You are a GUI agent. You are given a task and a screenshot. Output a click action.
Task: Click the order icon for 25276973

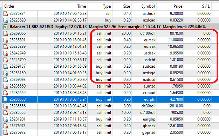point(6,126)
